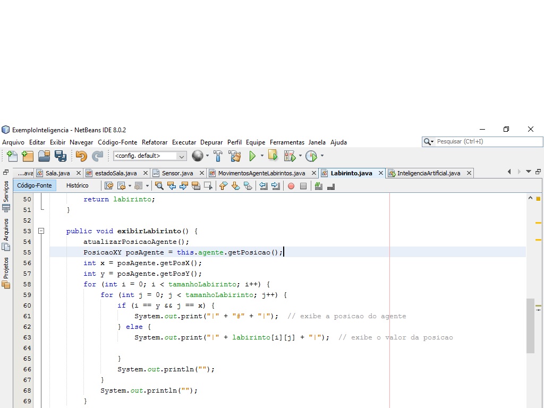Run project with the green play icon
The width and height of the screenshot is (544, 408).
pyautogui.click(x=252, y=156)
